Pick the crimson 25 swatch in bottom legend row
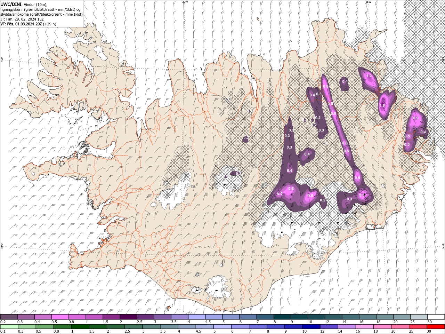This screenshot has width=445, height=334. (x=418, y=327)
